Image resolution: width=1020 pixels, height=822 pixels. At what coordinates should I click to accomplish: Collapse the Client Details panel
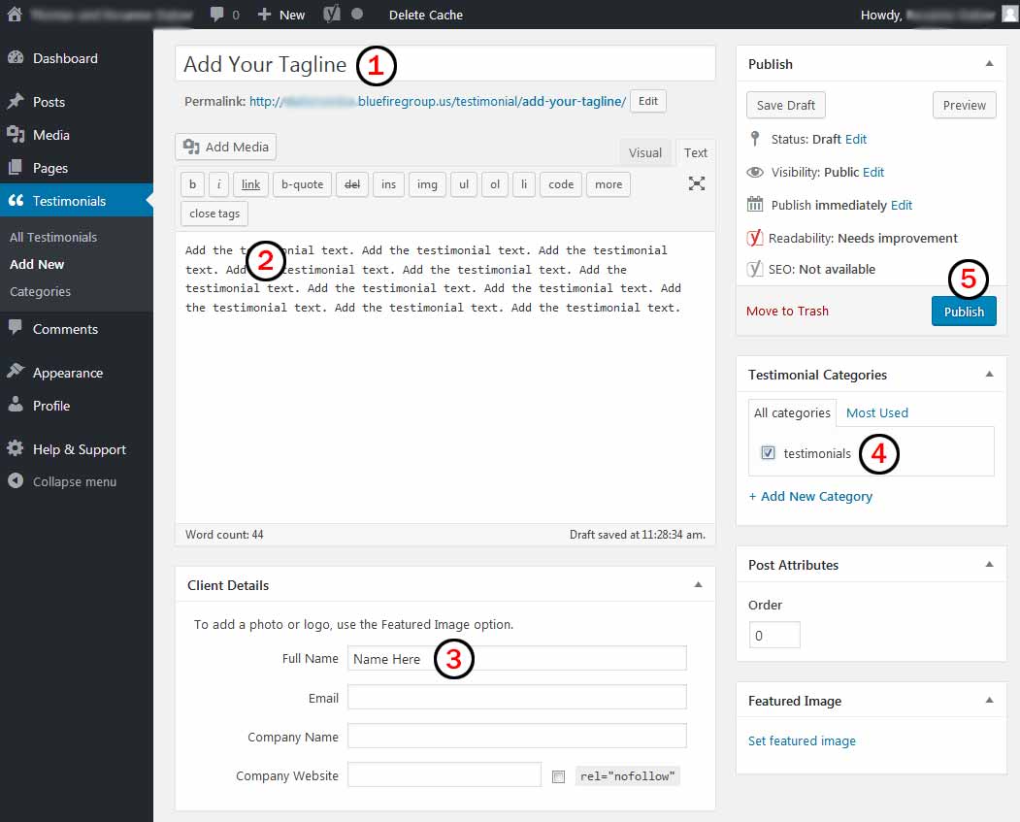pyautogui.click(x=698, y=584)
